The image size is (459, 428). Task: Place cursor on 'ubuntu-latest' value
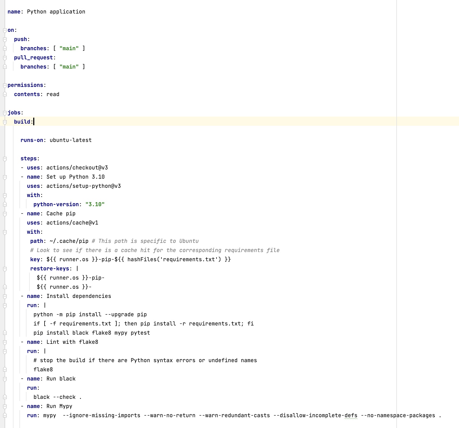pos(70,140)
